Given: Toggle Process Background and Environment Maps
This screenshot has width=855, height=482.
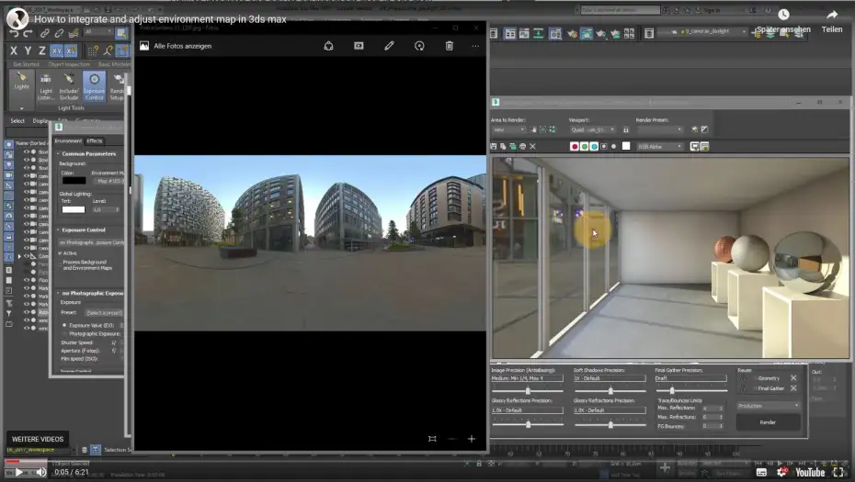Looking at the screenshot, I should 60,263.
